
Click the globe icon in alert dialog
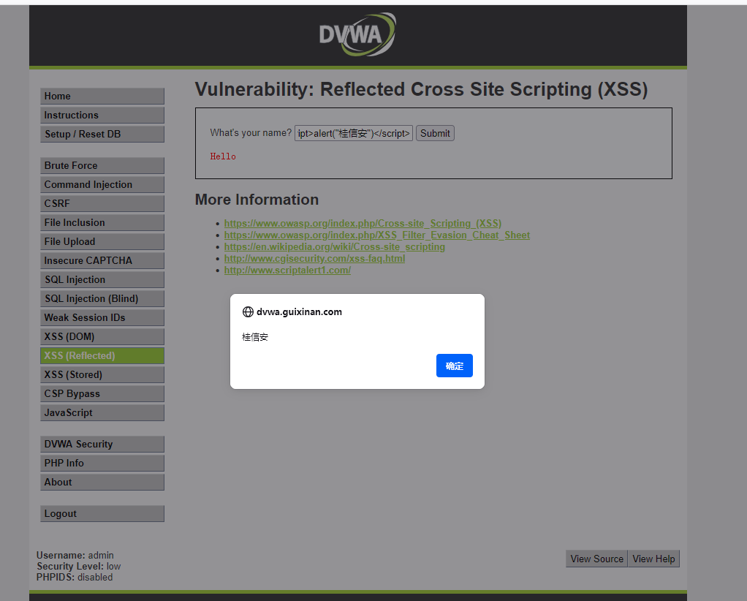(248, 311)
